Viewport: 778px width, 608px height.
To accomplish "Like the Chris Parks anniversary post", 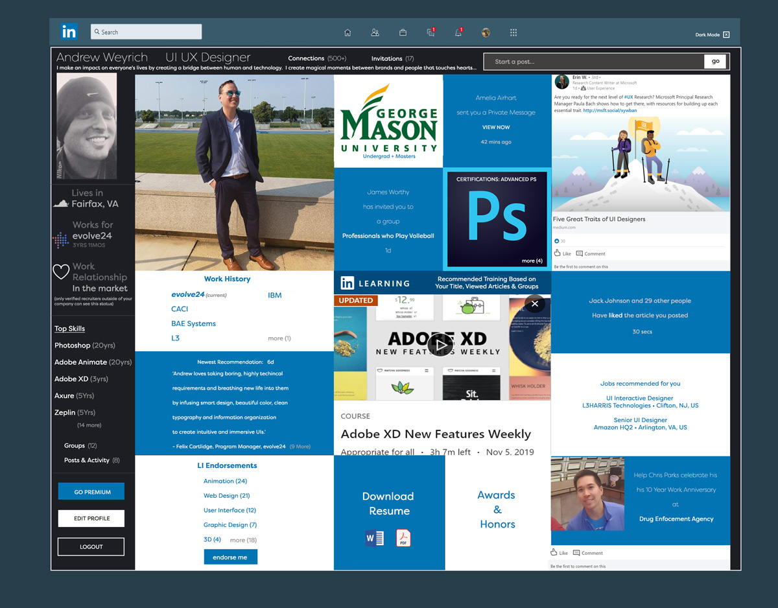I will (x=560, y=553).
